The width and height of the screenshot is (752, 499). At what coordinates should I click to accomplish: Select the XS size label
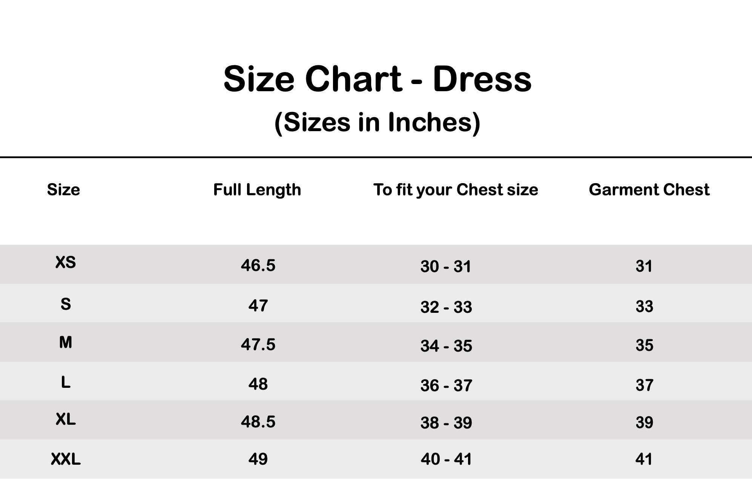tap(66, 262)
